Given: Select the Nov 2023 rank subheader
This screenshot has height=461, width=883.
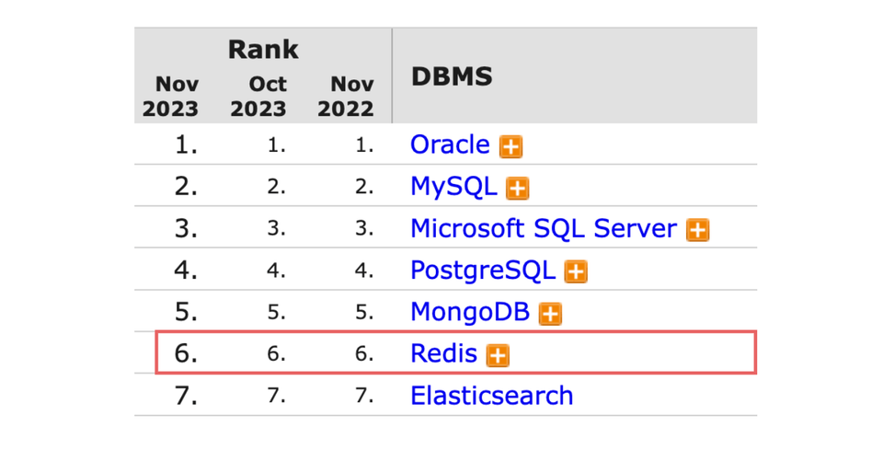Looking at the screenshot, I should point(170,96).
